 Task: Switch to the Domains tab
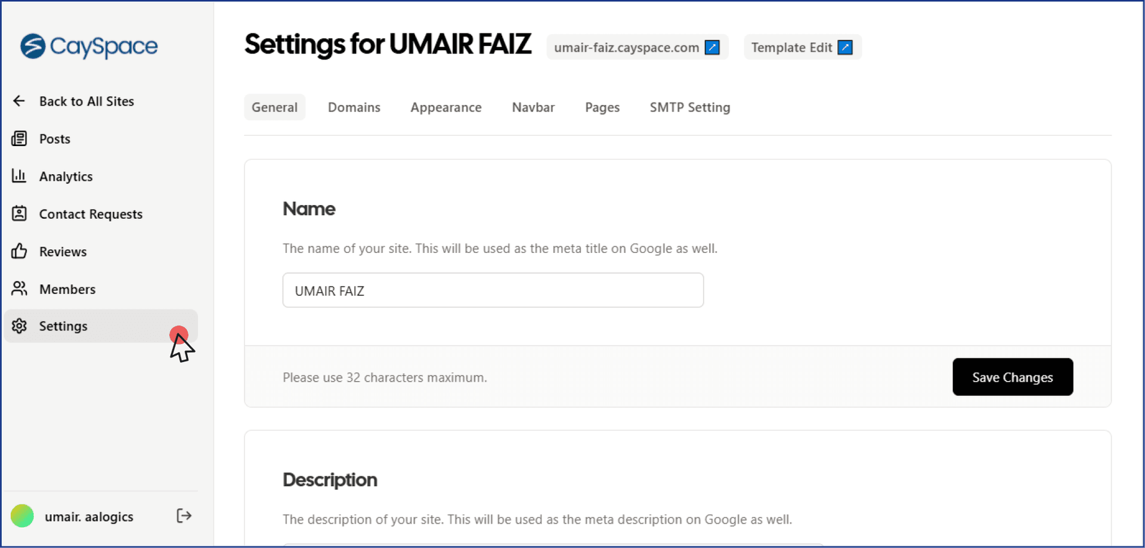pyautogui.click(x=354, y=107)
